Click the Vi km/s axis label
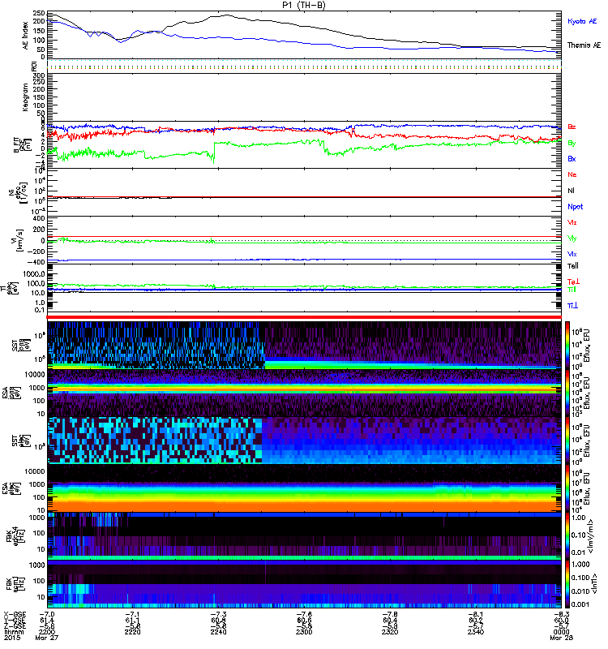Image resolution: width=608 pixels, height=649 pixels. [19, 240]
